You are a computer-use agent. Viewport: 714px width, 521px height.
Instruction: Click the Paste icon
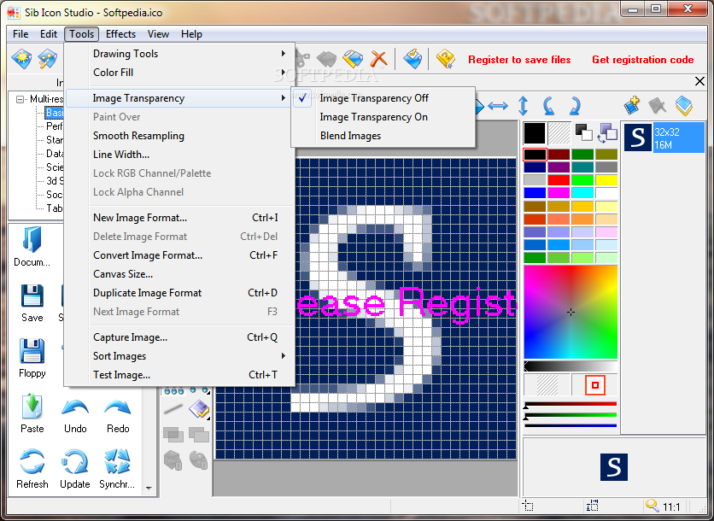pyautogui.click(x=32, y=407)
